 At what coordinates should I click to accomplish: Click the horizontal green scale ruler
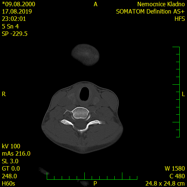92,176
